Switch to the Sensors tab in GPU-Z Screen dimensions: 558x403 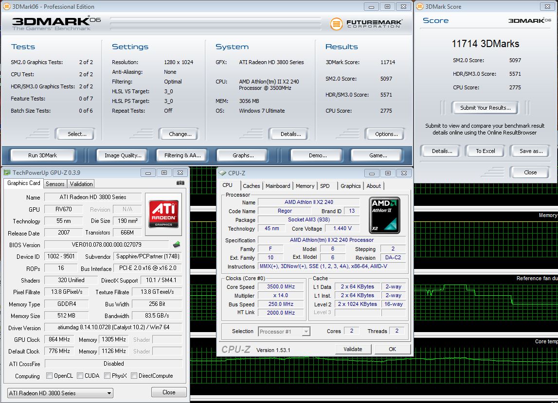(55, 184)
